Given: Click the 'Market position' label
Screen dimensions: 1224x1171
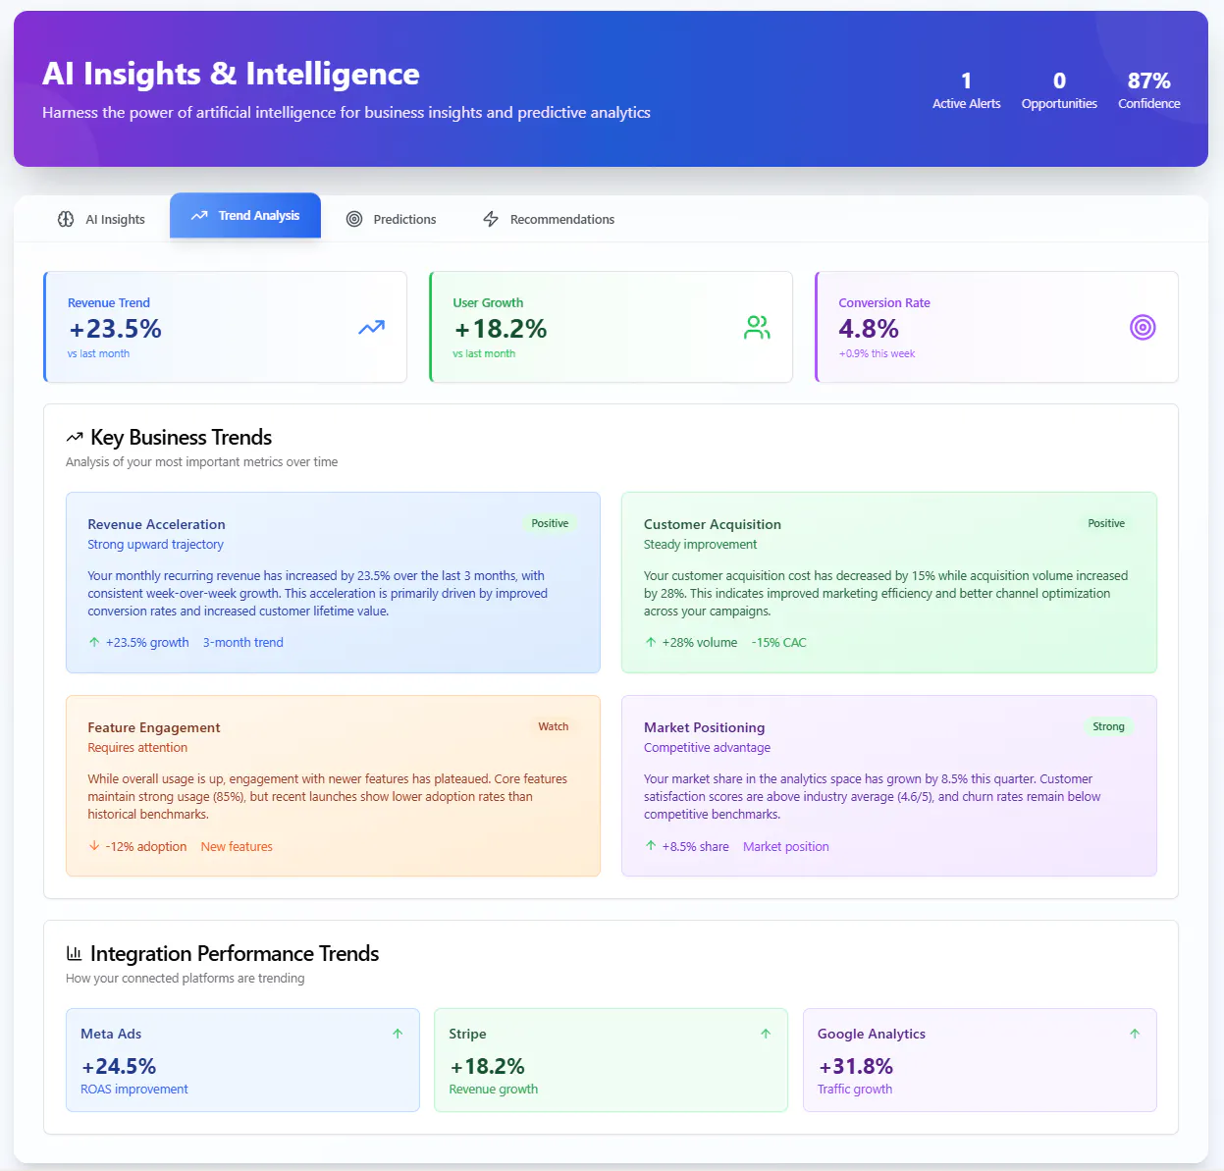Looking at the screenshot, I should tap(786, 846).
